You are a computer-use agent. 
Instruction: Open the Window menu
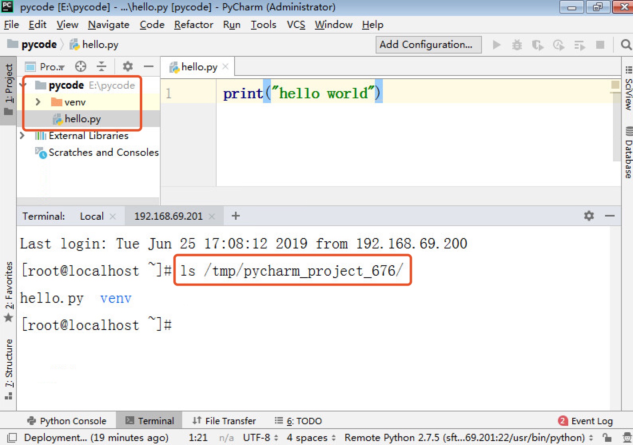[x=333, y=25]
